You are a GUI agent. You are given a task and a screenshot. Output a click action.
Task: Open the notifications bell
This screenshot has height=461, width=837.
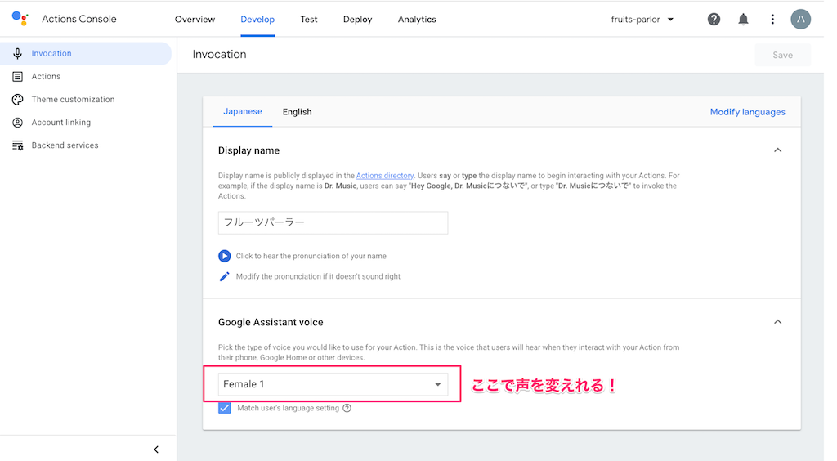[743, 20]
